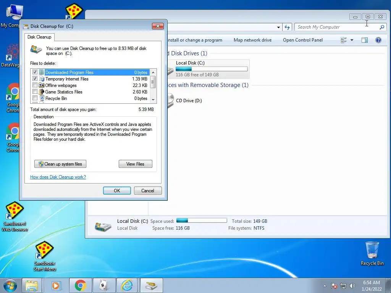Click the Files to delete scrollbar thumb

(x=153, y=82)
